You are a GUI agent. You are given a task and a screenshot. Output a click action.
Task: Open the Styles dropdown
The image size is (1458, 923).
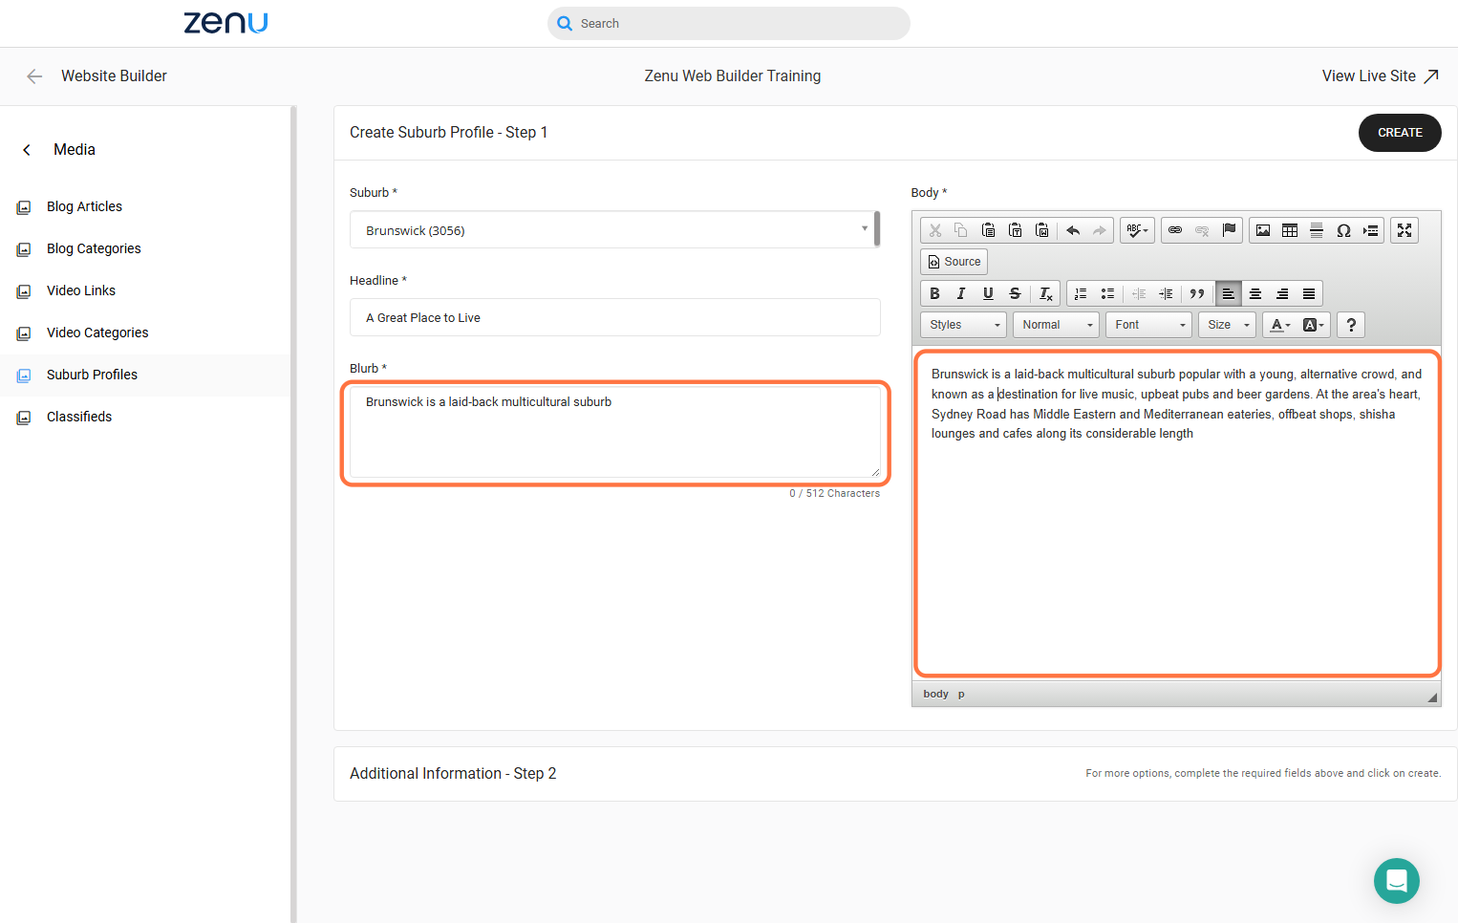(964, 325)
